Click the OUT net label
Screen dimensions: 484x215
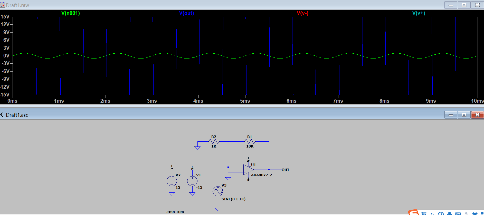286,170
